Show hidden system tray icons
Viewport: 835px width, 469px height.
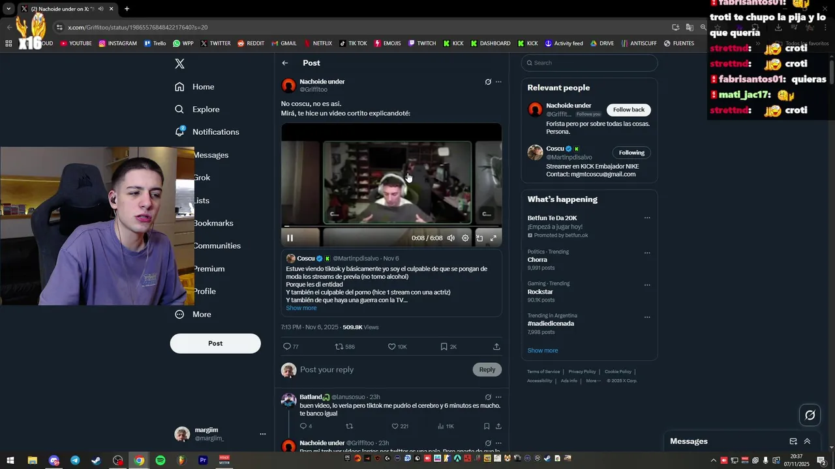pos(713,460)
